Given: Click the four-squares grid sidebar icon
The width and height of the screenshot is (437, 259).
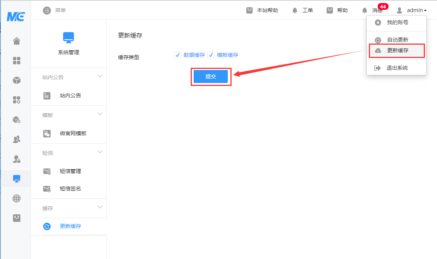Looking at the screenshot, I should (x=16, y=61).
